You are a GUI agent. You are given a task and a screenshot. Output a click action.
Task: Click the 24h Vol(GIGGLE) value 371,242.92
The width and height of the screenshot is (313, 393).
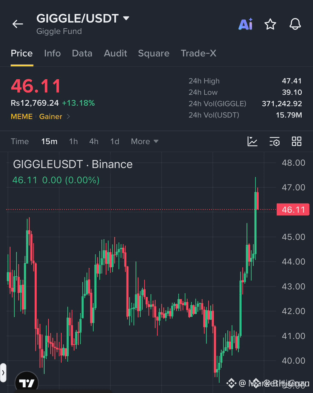click(282, 103)
